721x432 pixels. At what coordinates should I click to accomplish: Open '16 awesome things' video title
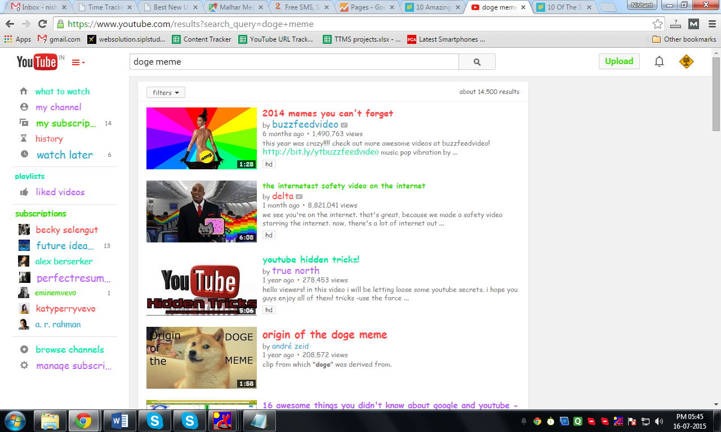click(390, 406)
